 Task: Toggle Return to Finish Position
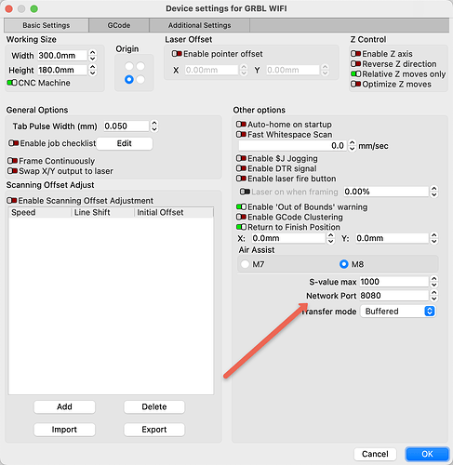241,227
